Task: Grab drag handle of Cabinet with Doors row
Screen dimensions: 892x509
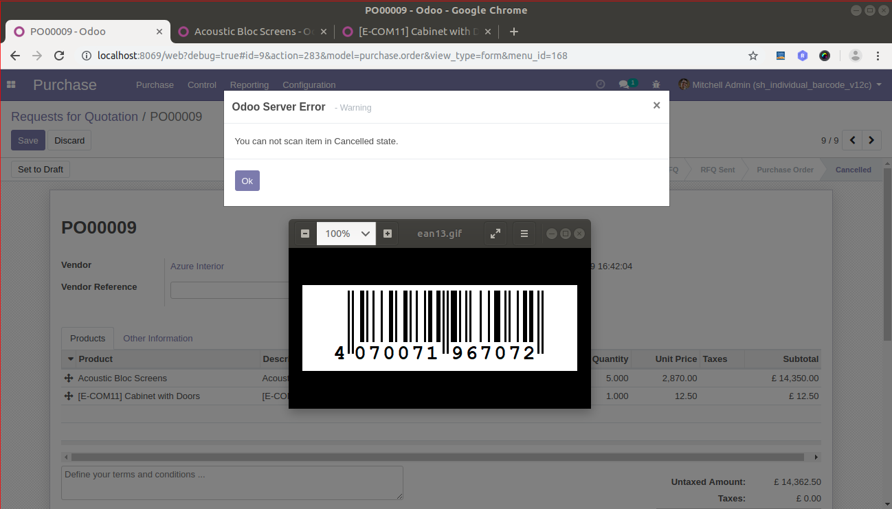Action: point(69,396)
